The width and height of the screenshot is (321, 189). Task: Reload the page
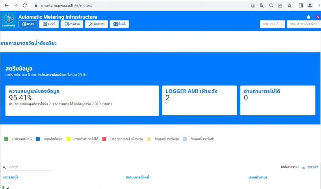[x=25, y=6]
